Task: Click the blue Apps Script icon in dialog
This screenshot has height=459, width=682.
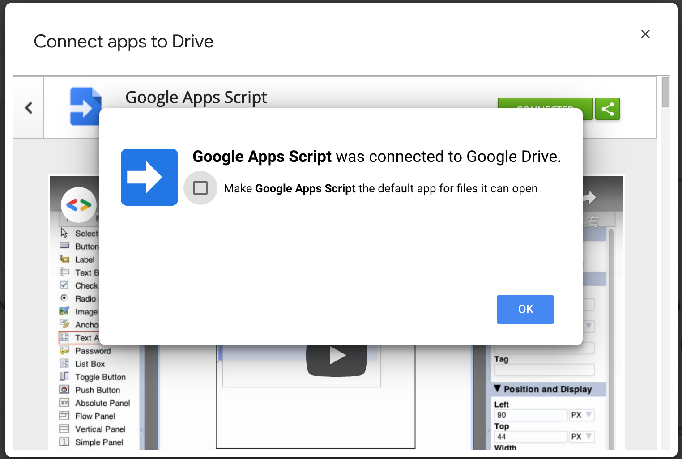Action: tap(149, 177)
